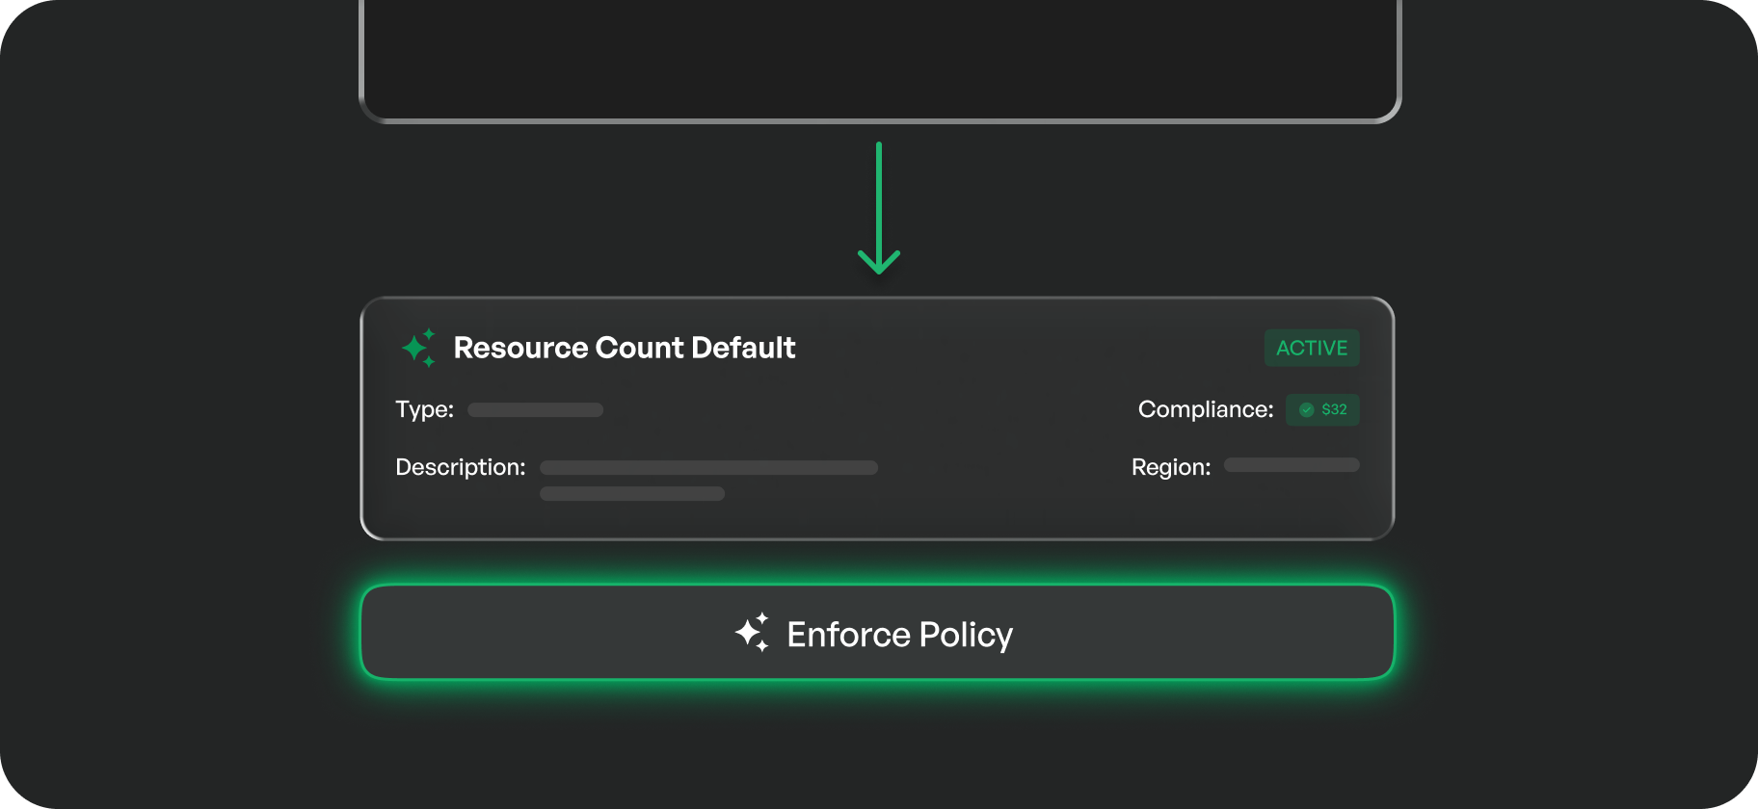Click the Type value placeholder bar
This screenshot has width=1758, height=809.
pos(535,410)
